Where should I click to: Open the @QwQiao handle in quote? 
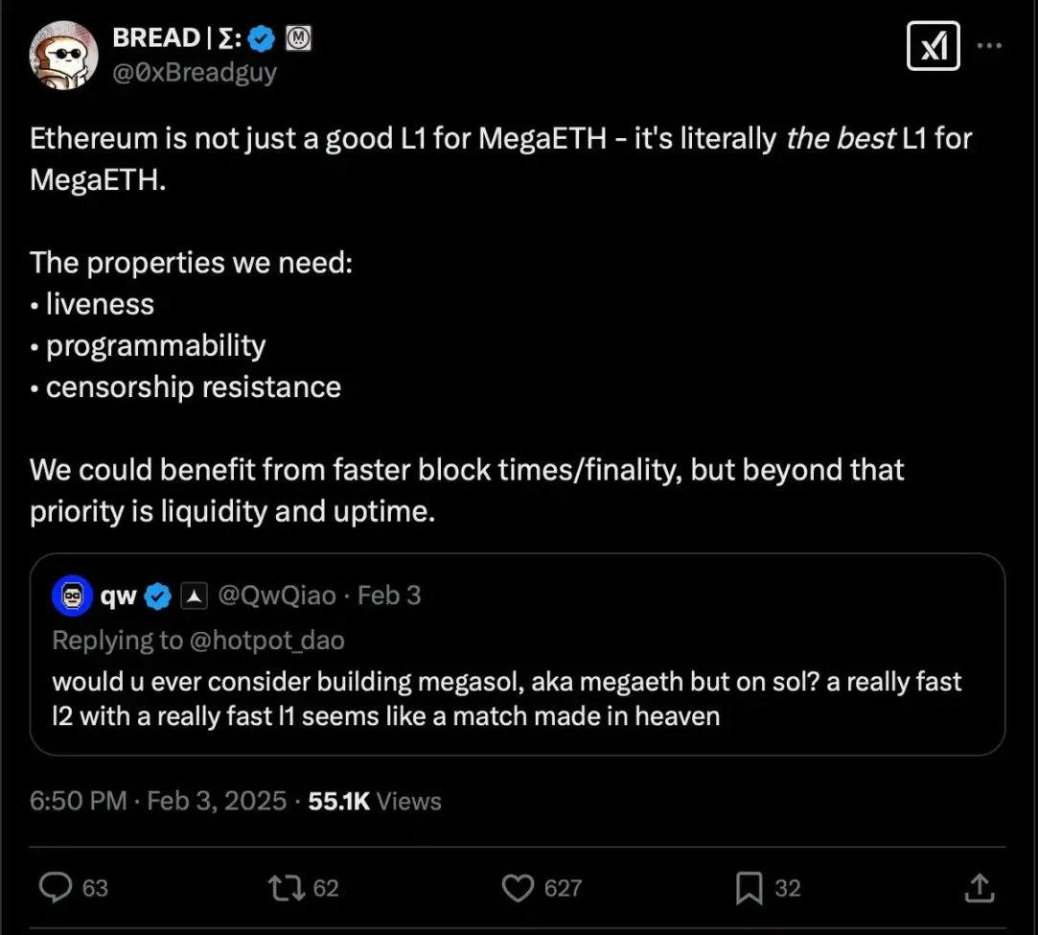tap(277, 596)
